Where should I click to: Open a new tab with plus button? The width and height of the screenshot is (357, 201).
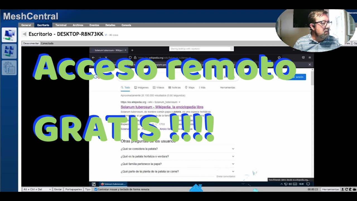point(132,50)
